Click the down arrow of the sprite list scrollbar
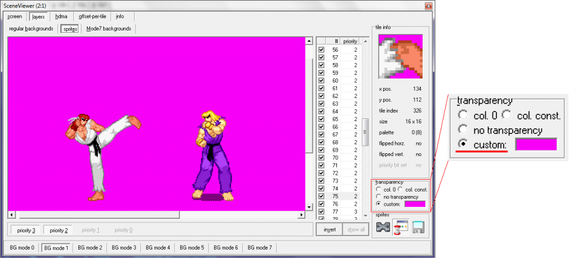Viewport: 577px width, 258px height. pyautogui.click(x=366, y=215)
